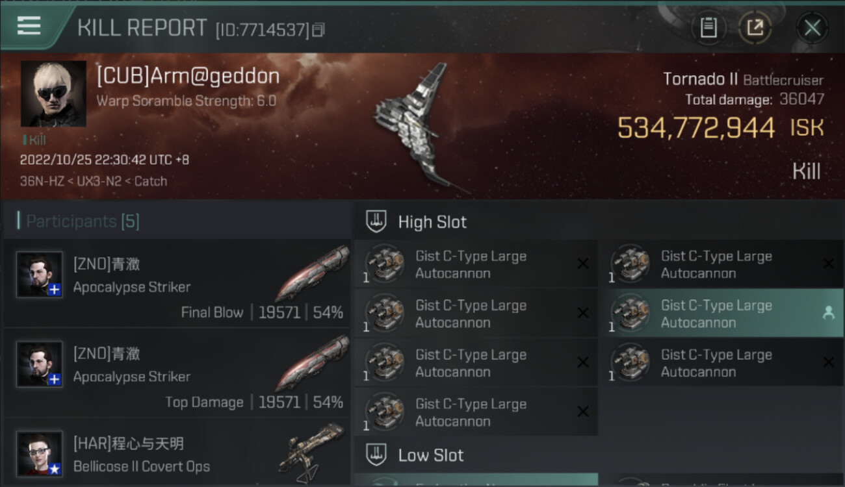Close the kill report window
The width and height of the screenshot is (845, 487).
(812, 28)
